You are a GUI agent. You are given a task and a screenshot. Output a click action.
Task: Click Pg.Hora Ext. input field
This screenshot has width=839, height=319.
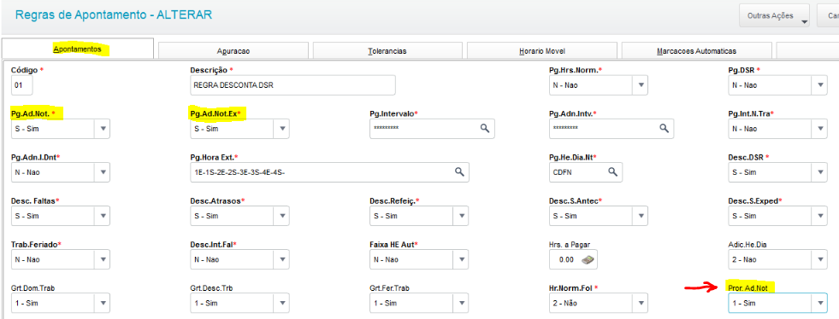point(329,172)
